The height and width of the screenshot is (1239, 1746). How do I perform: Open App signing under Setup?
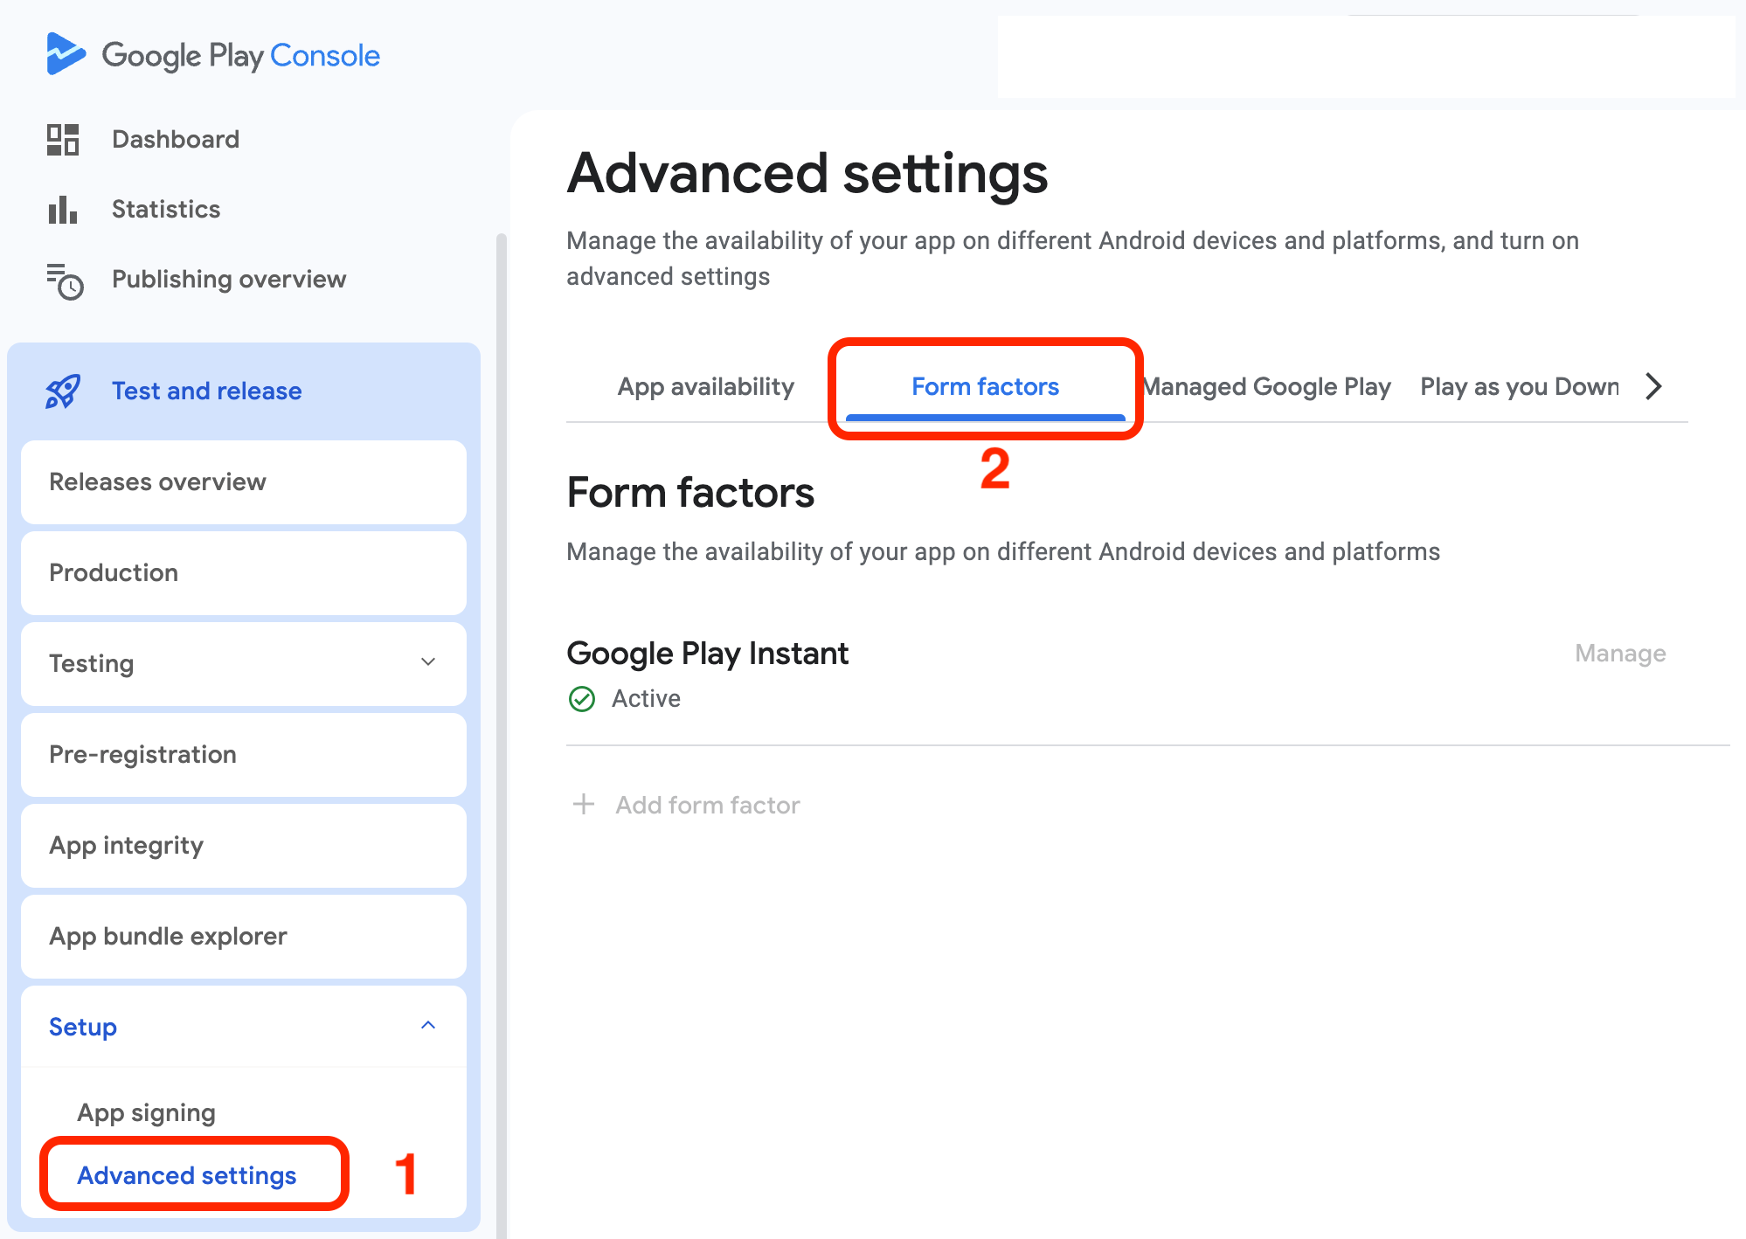pos(146,1113)
